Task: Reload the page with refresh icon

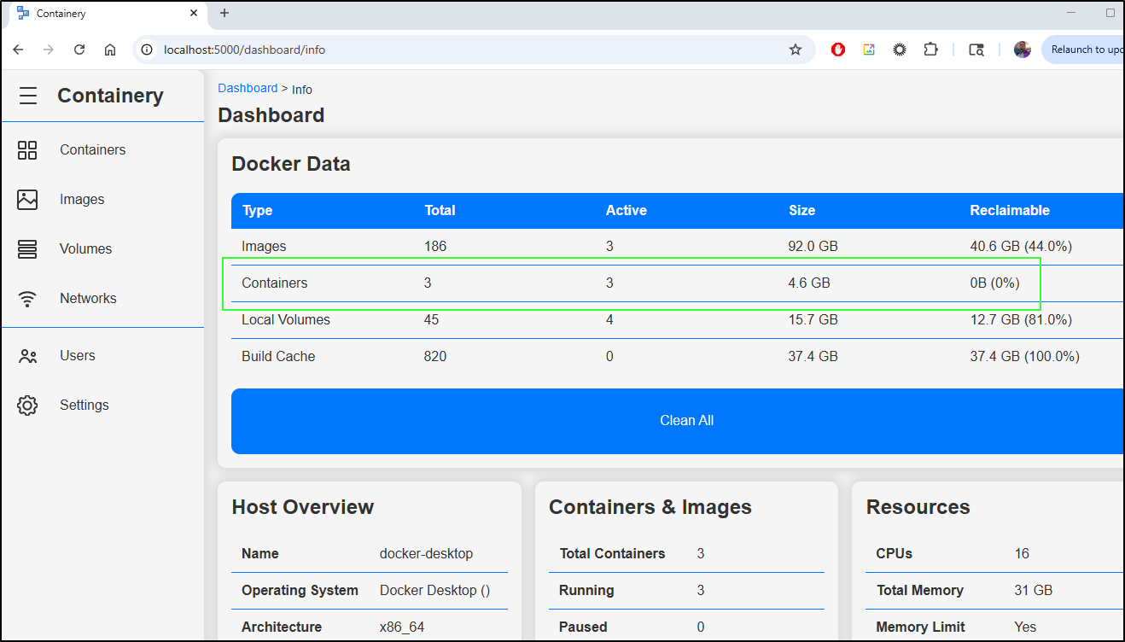Action: pos(79,50)
